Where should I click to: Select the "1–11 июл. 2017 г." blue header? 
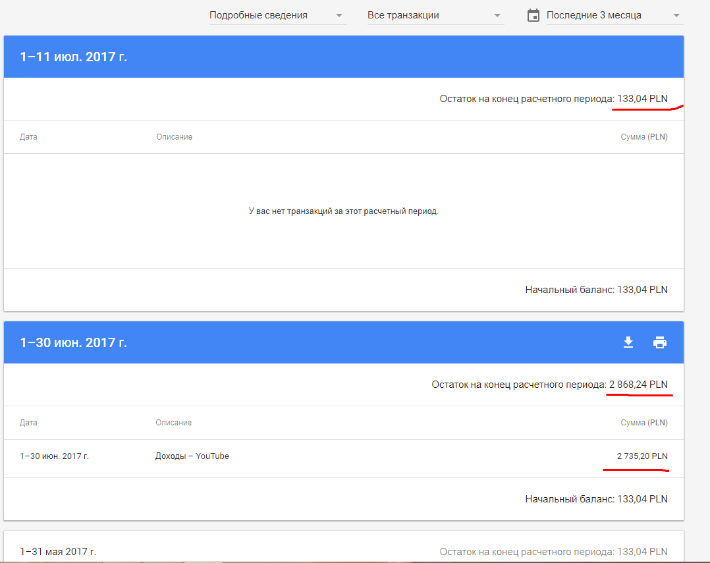click(74, 57)
